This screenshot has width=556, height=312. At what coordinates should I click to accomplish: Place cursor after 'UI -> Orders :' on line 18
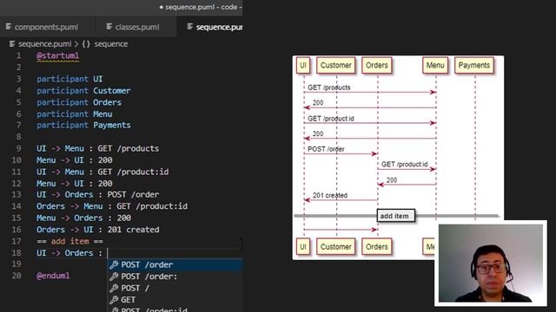[x=108, y=253]
